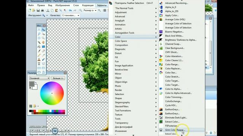Click the swap colors arrow icon
Image resolution: width=243 pixels, height=136 pixels.
point(36,83)
